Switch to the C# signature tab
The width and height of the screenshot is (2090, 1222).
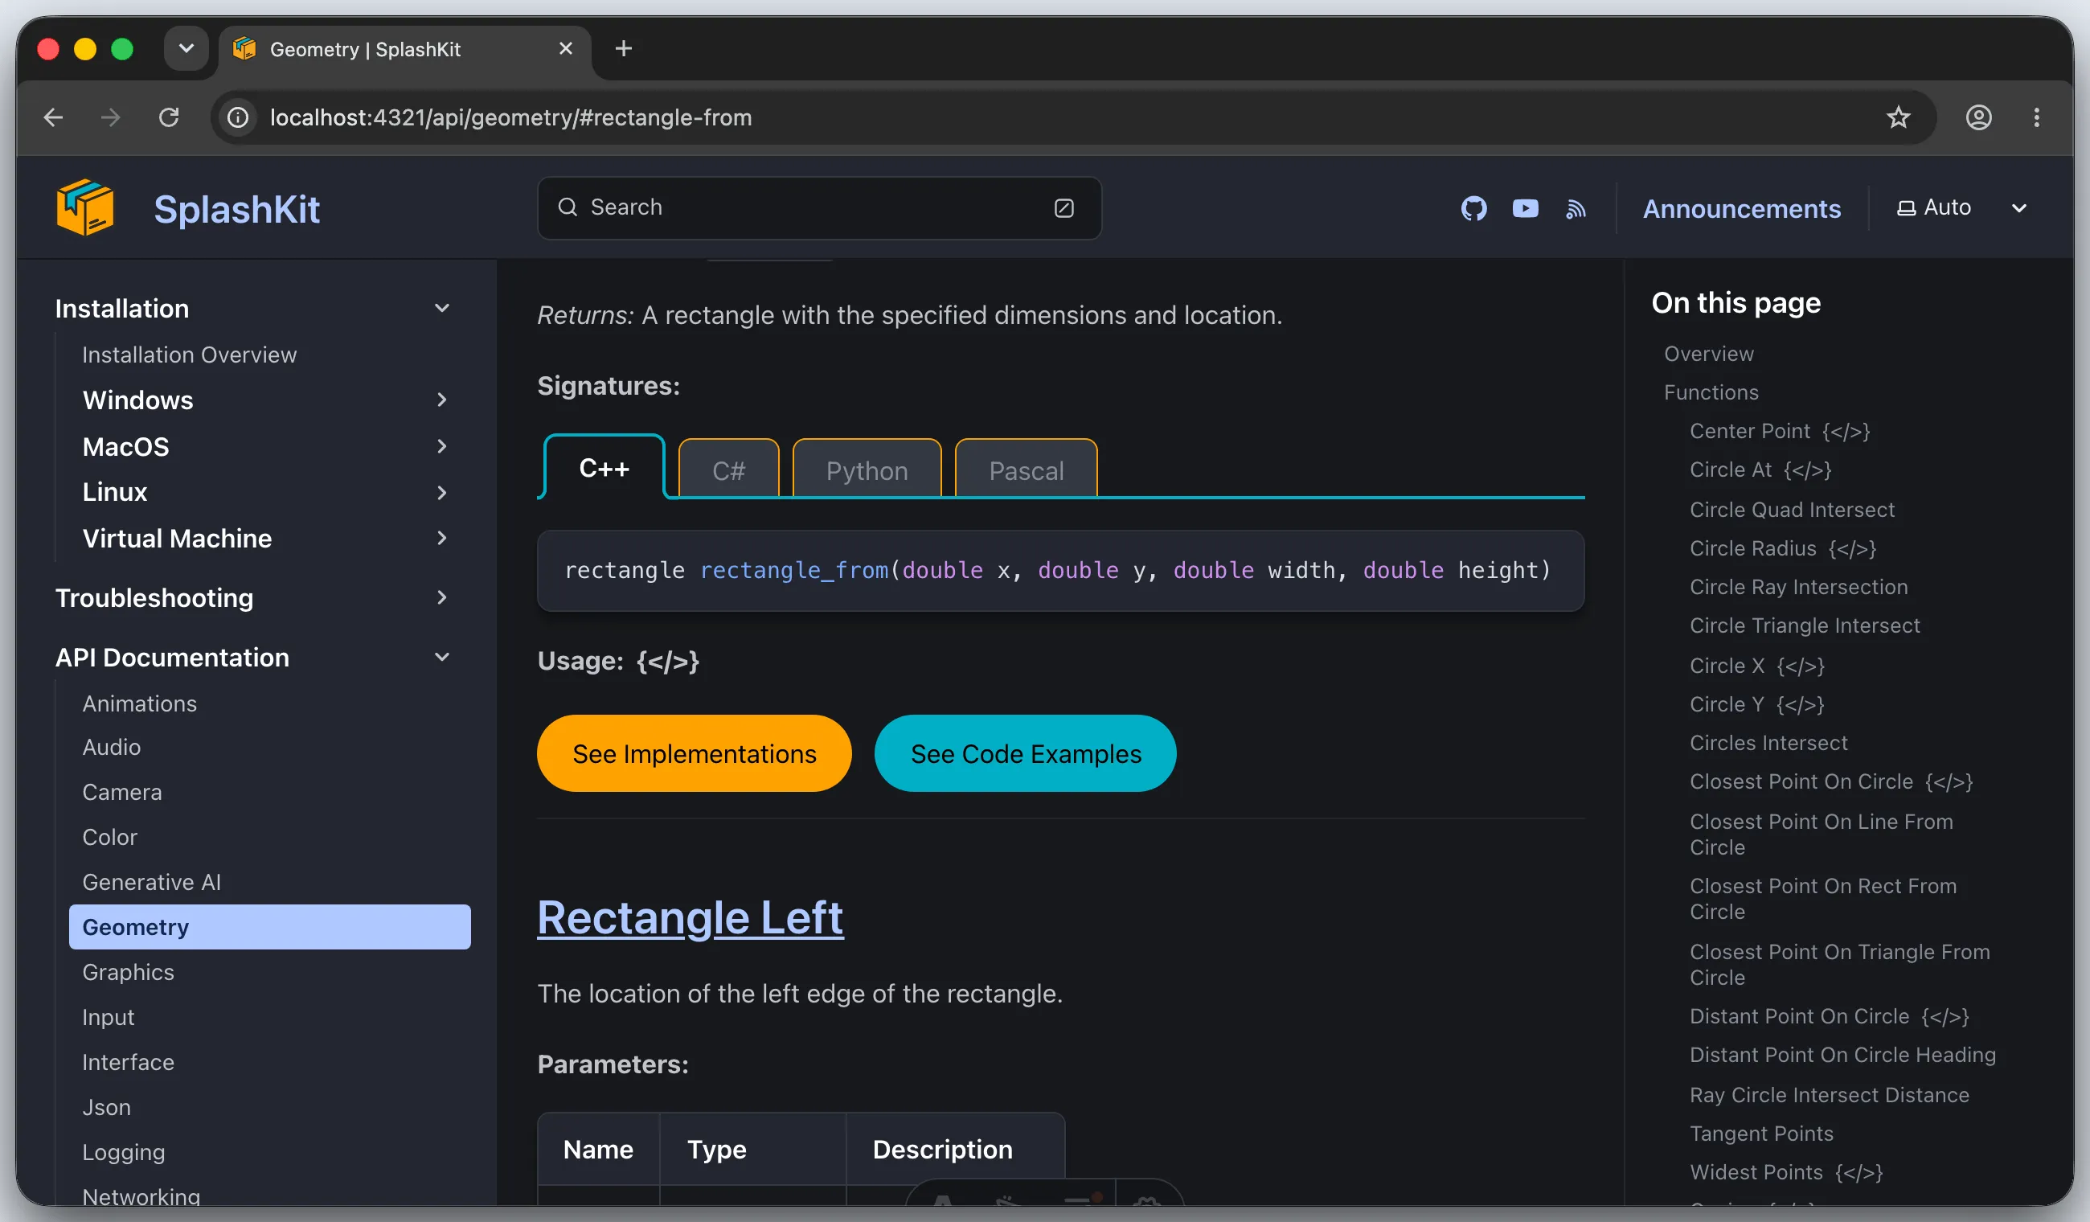[x=728, y=470]
